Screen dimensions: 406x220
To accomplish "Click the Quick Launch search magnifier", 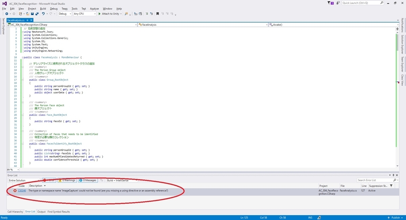I will point(382,3).
